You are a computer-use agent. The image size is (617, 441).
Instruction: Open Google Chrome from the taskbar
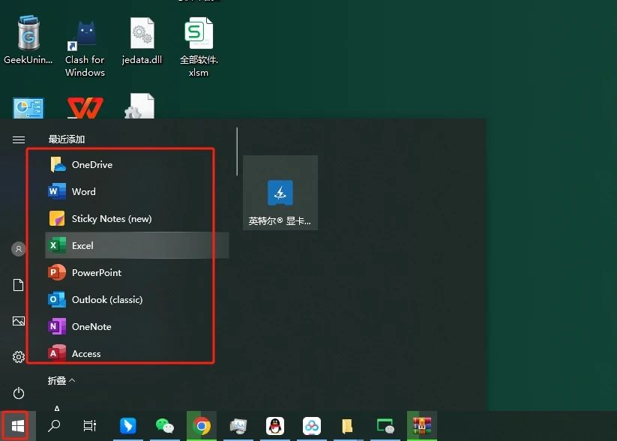201,426
